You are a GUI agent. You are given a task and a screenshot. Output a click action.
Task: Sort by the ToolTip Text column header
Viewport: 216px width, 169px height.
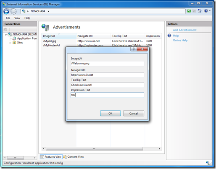point(128,36)
